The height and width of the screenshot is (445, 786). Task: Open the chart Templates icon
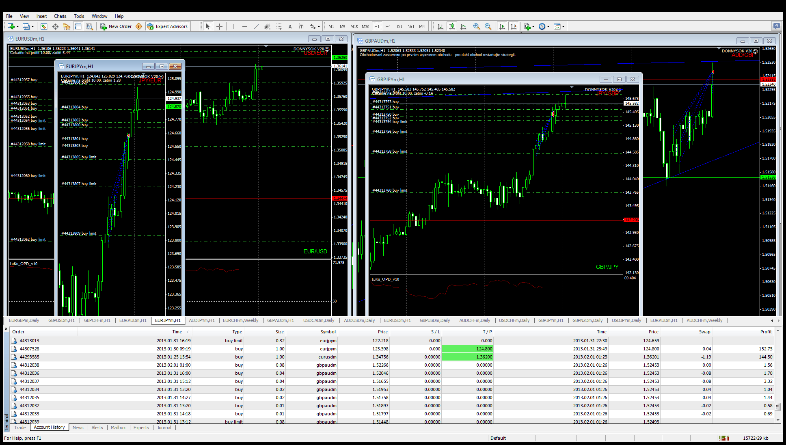coord(557,26)
